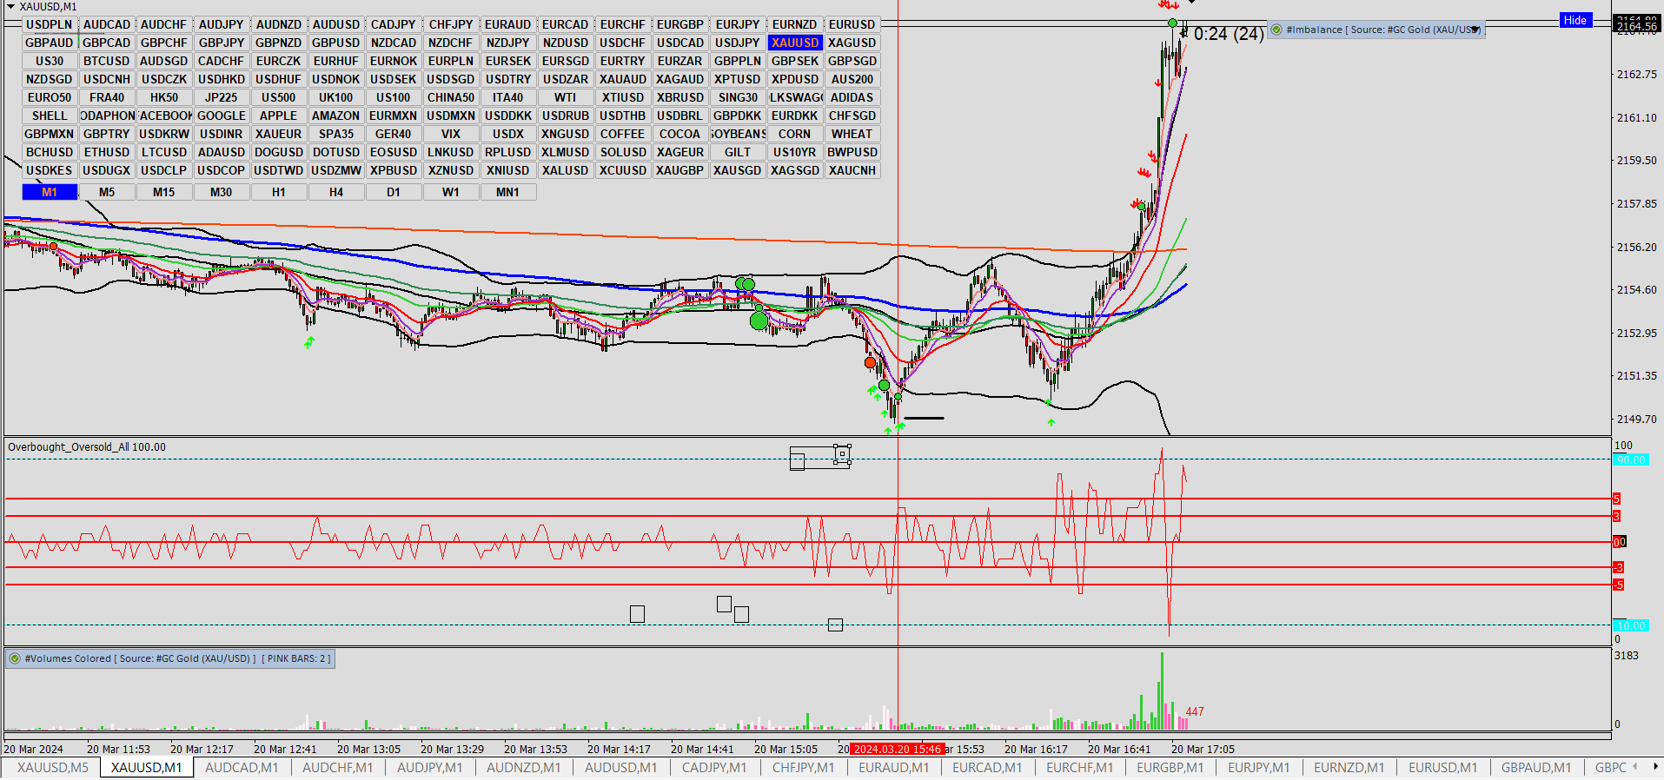Screen dimensions: 1664x780
Task: Click the green check icon beside #Imbalance label
Action: point(1276,30)
